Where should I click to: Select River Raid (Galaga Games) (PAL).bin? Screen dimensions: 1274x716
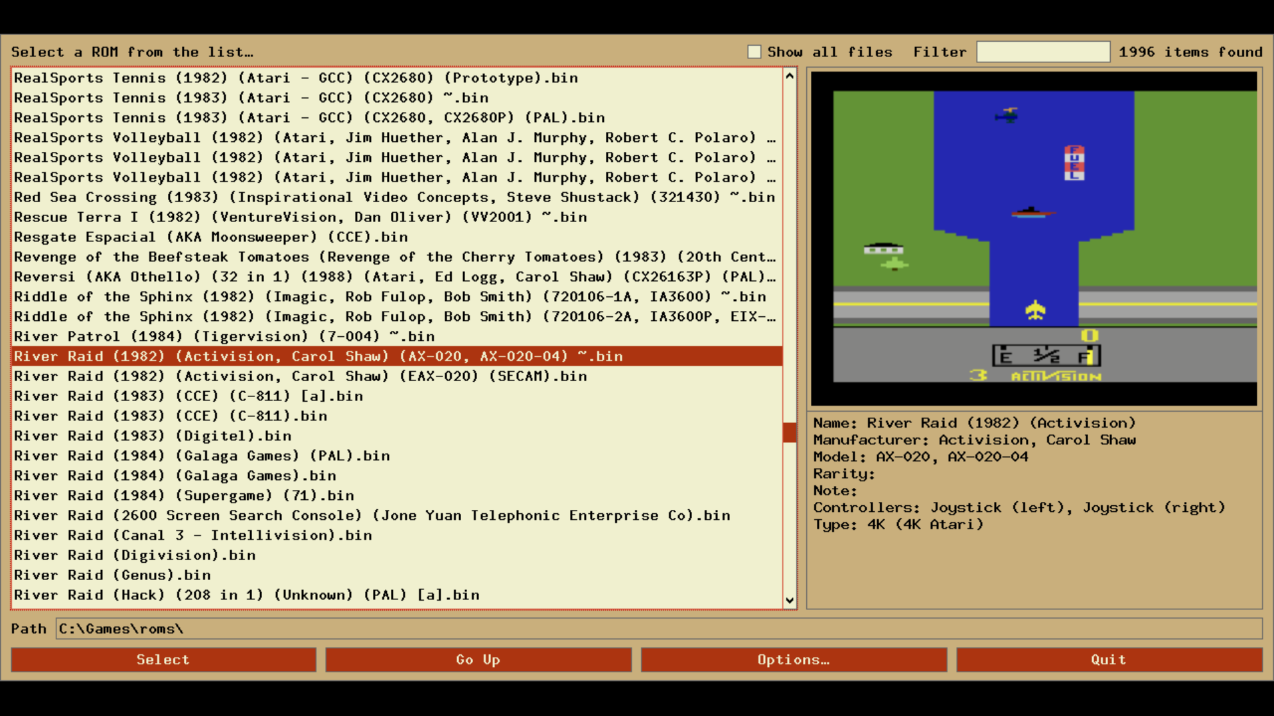(x=397, y=456)
